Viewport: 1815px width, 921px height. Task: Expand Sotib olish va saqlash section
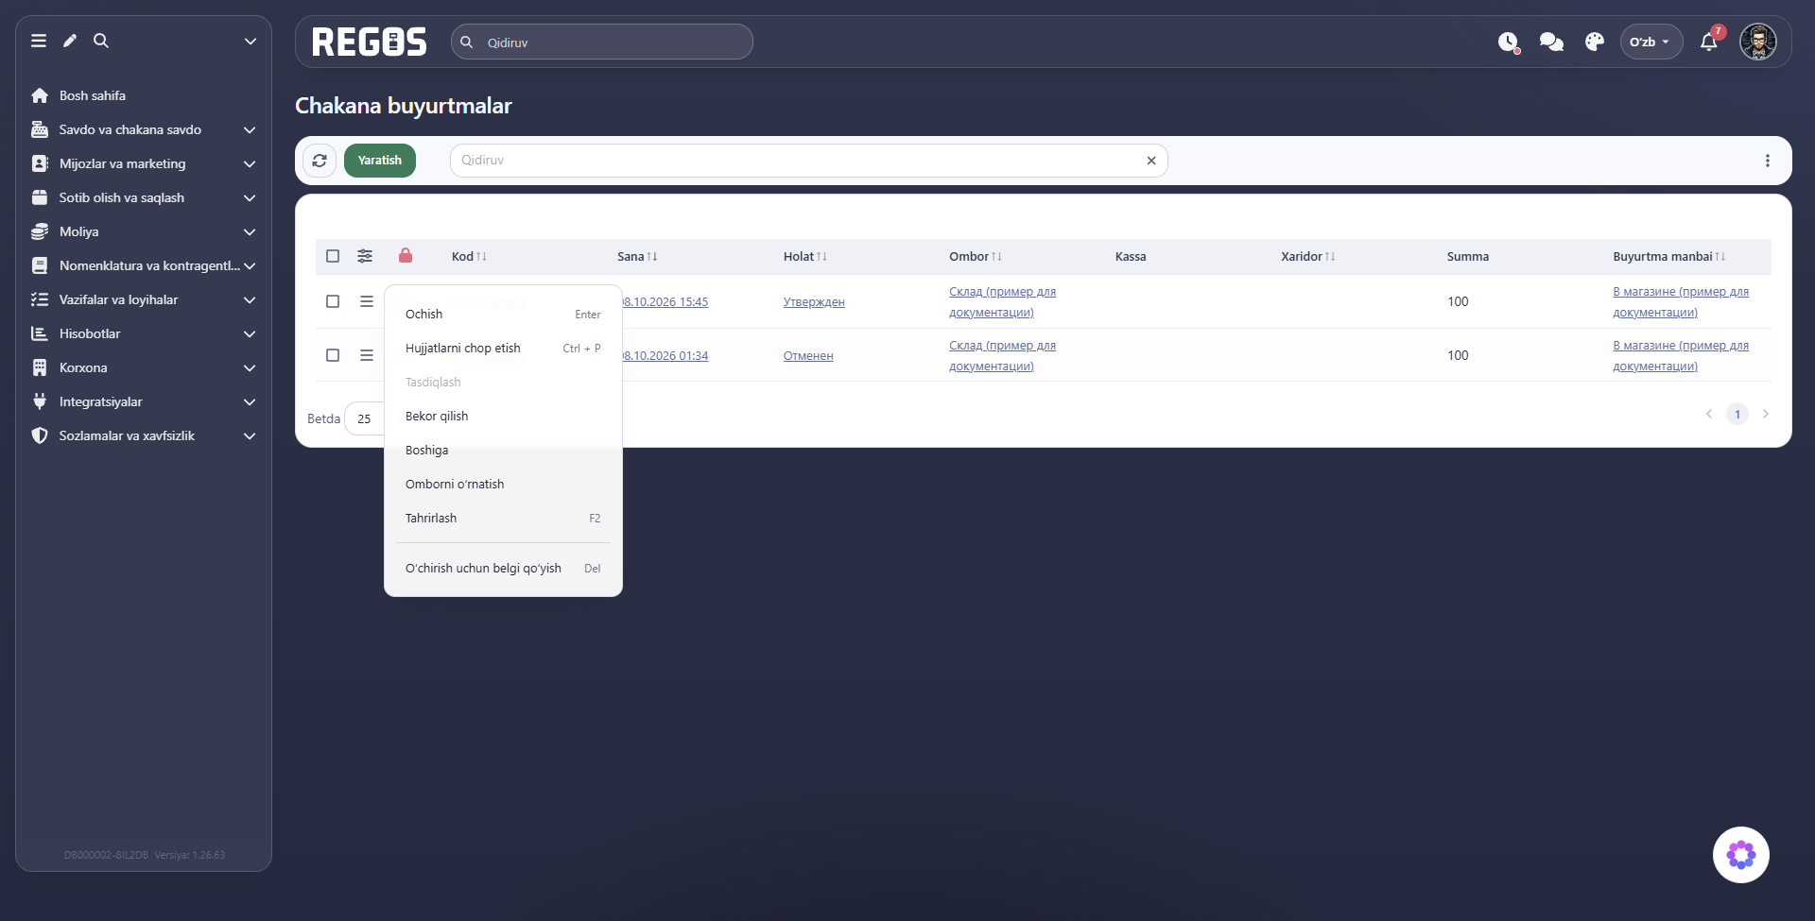click(144, 197)
